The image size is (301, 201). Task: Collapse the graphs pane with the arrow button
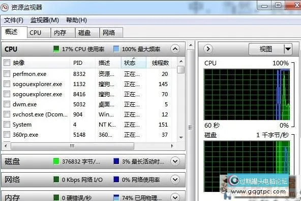(208, 49)
